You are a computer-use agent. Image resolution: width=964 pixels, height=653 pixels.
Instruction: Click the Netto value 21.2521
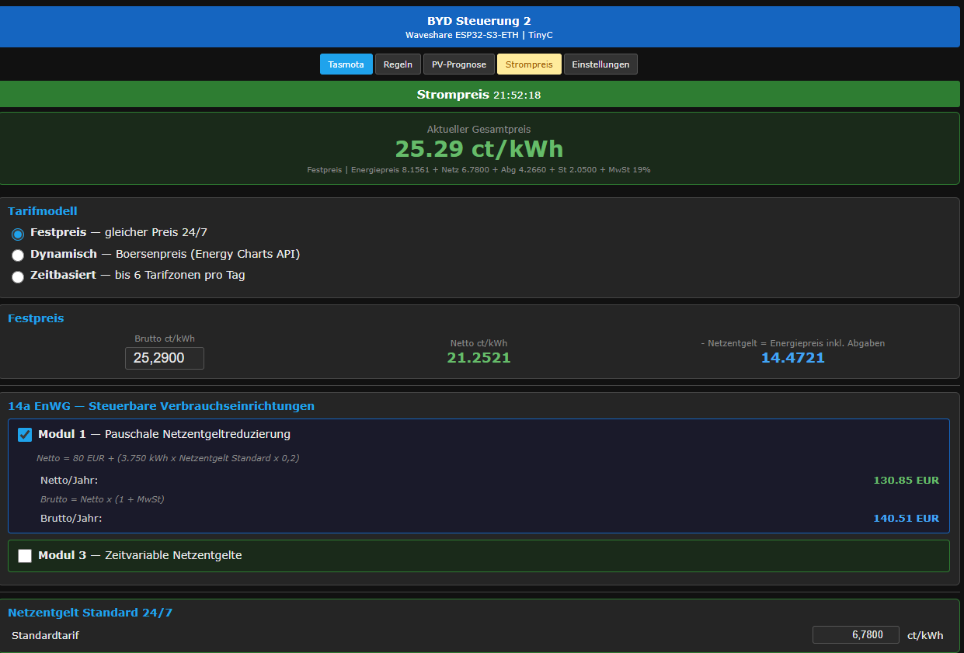479,358
